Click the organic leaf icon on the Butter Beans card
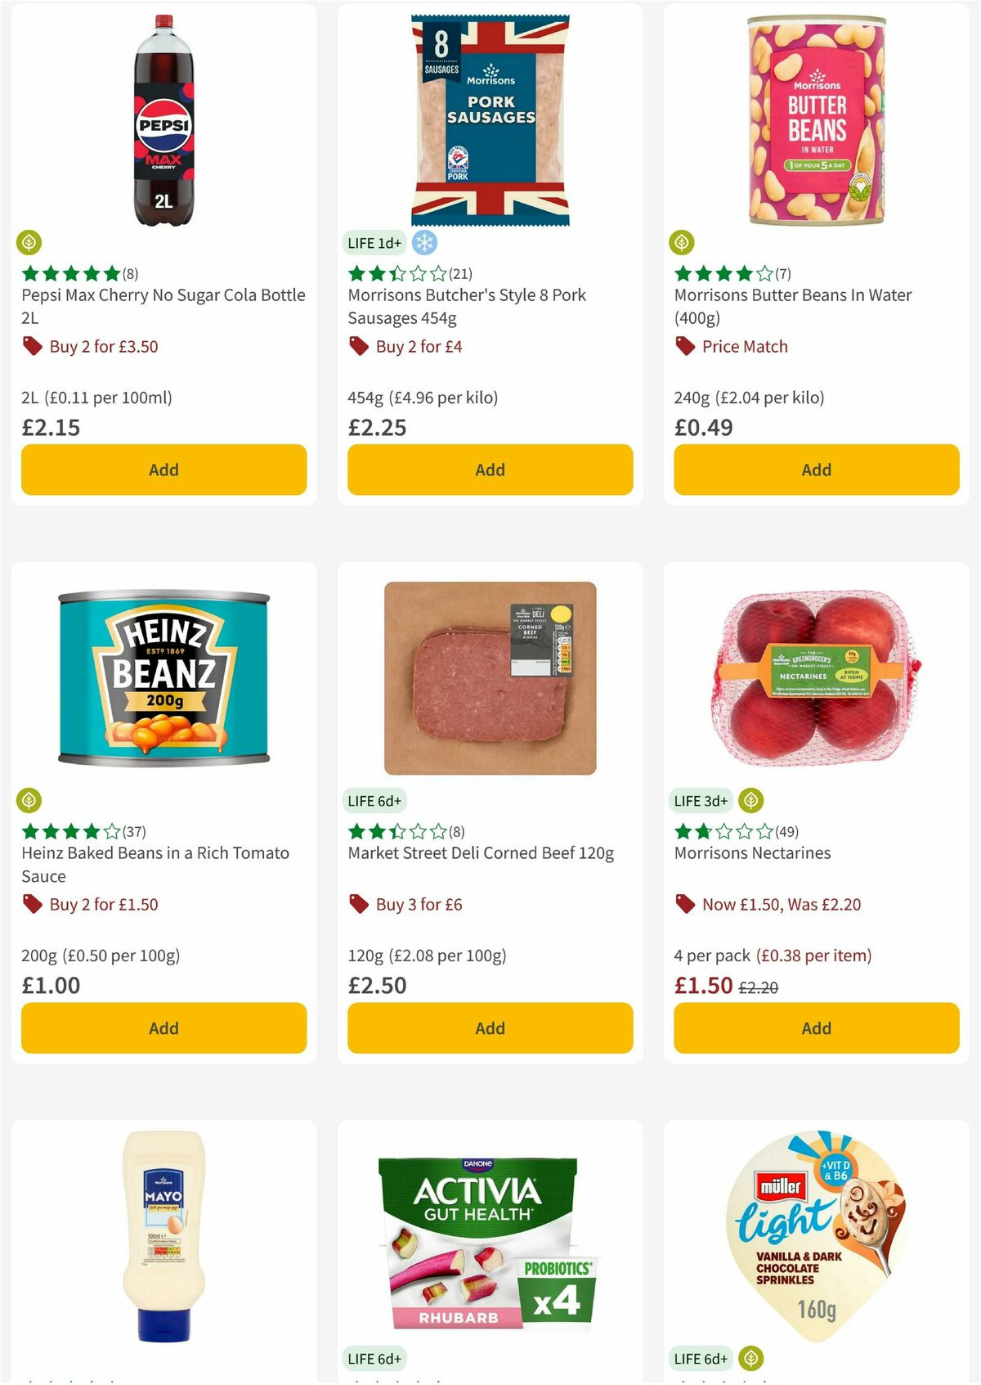The width and height of the screenshot is (981, 1385). (684, 243)
